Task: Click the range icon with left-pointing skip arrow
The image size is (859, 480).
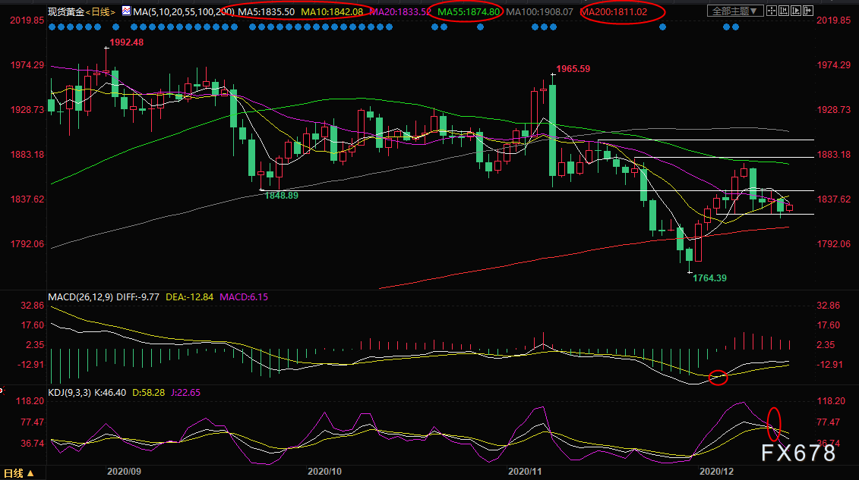Action: pyautogui.click(x=784, y=11)
